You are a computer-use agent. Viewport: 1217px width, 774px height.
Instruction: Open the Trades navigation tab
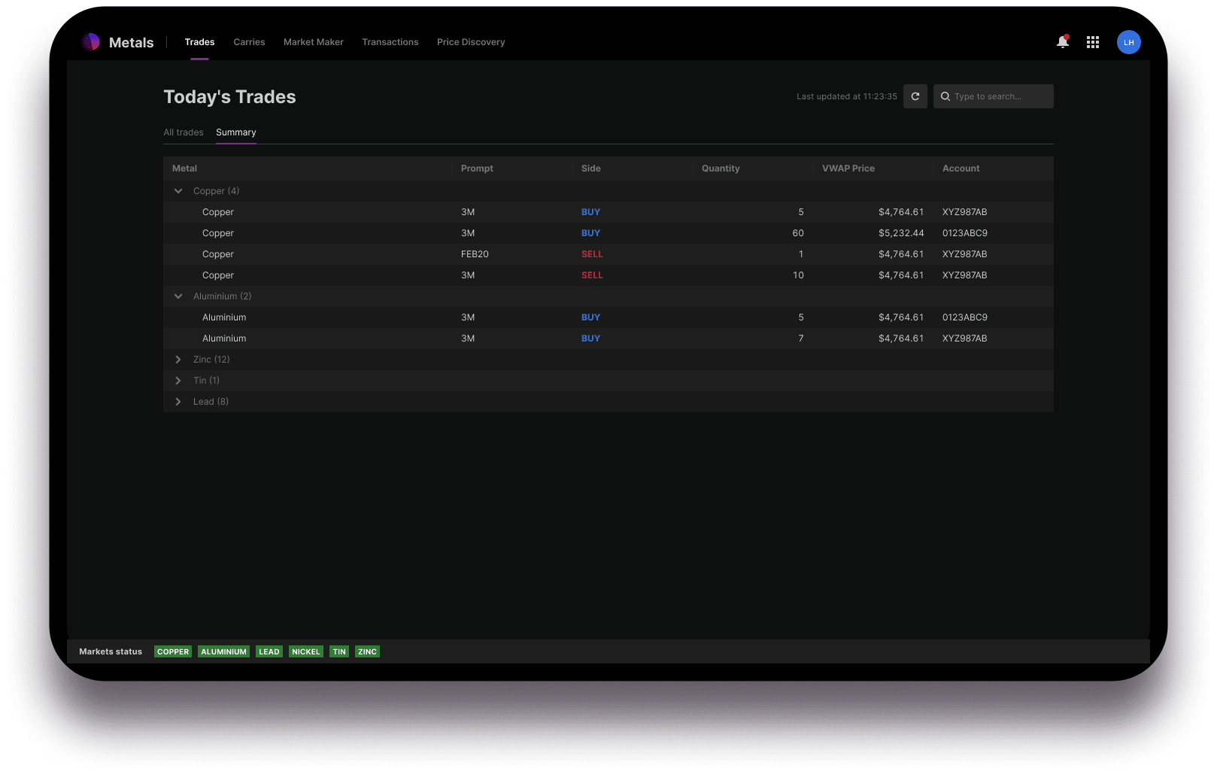(199, 42)
